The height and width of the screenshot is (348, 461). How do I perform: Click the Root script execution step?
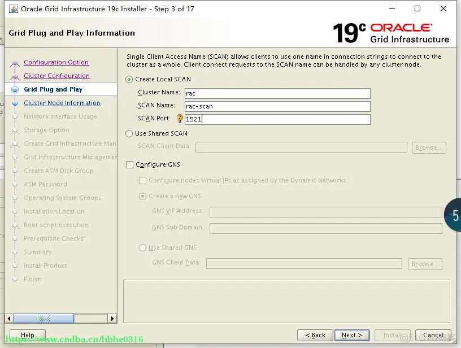56,225
